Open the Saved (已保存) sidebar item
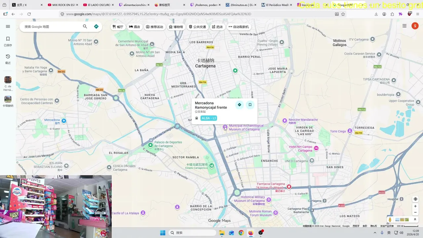This screenshot has height=238, width=423. click(8, 41)
